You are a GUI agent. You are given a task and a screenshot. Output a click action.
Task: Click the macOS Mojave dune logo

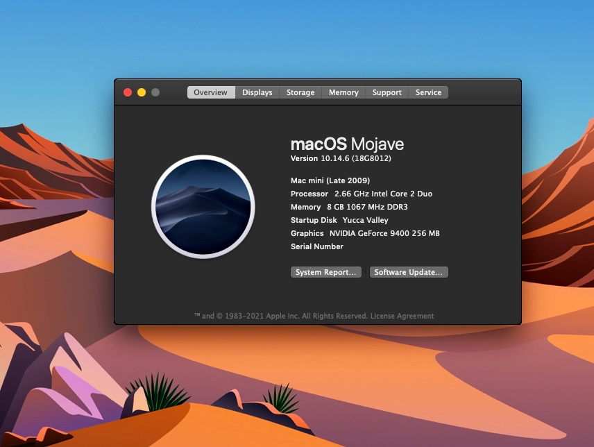(203, 207)
